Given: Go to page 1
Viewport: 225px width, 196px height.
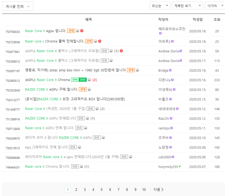Looking at the screenshot, I should click(x=68, y=189).
